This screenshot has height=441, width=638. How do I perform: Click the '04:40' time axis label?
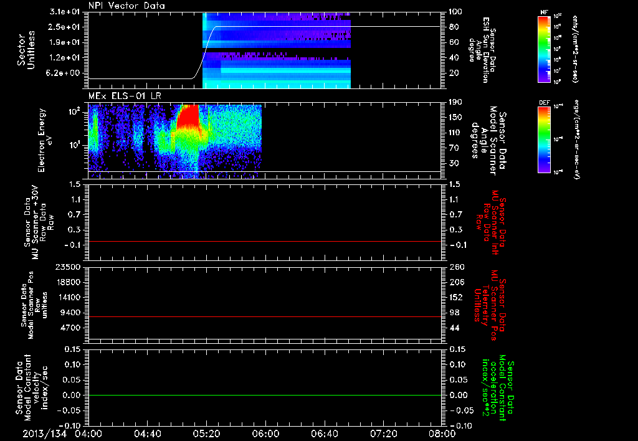click(x=147, y=434)
